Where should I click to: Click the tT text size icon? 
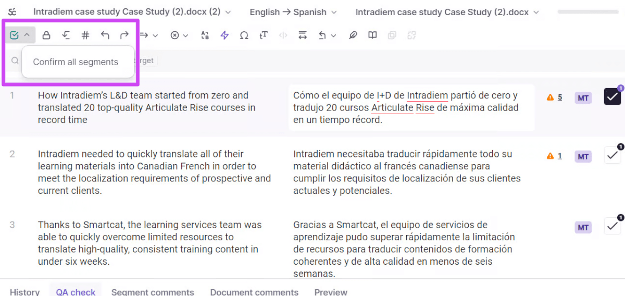tap(264, 35)
